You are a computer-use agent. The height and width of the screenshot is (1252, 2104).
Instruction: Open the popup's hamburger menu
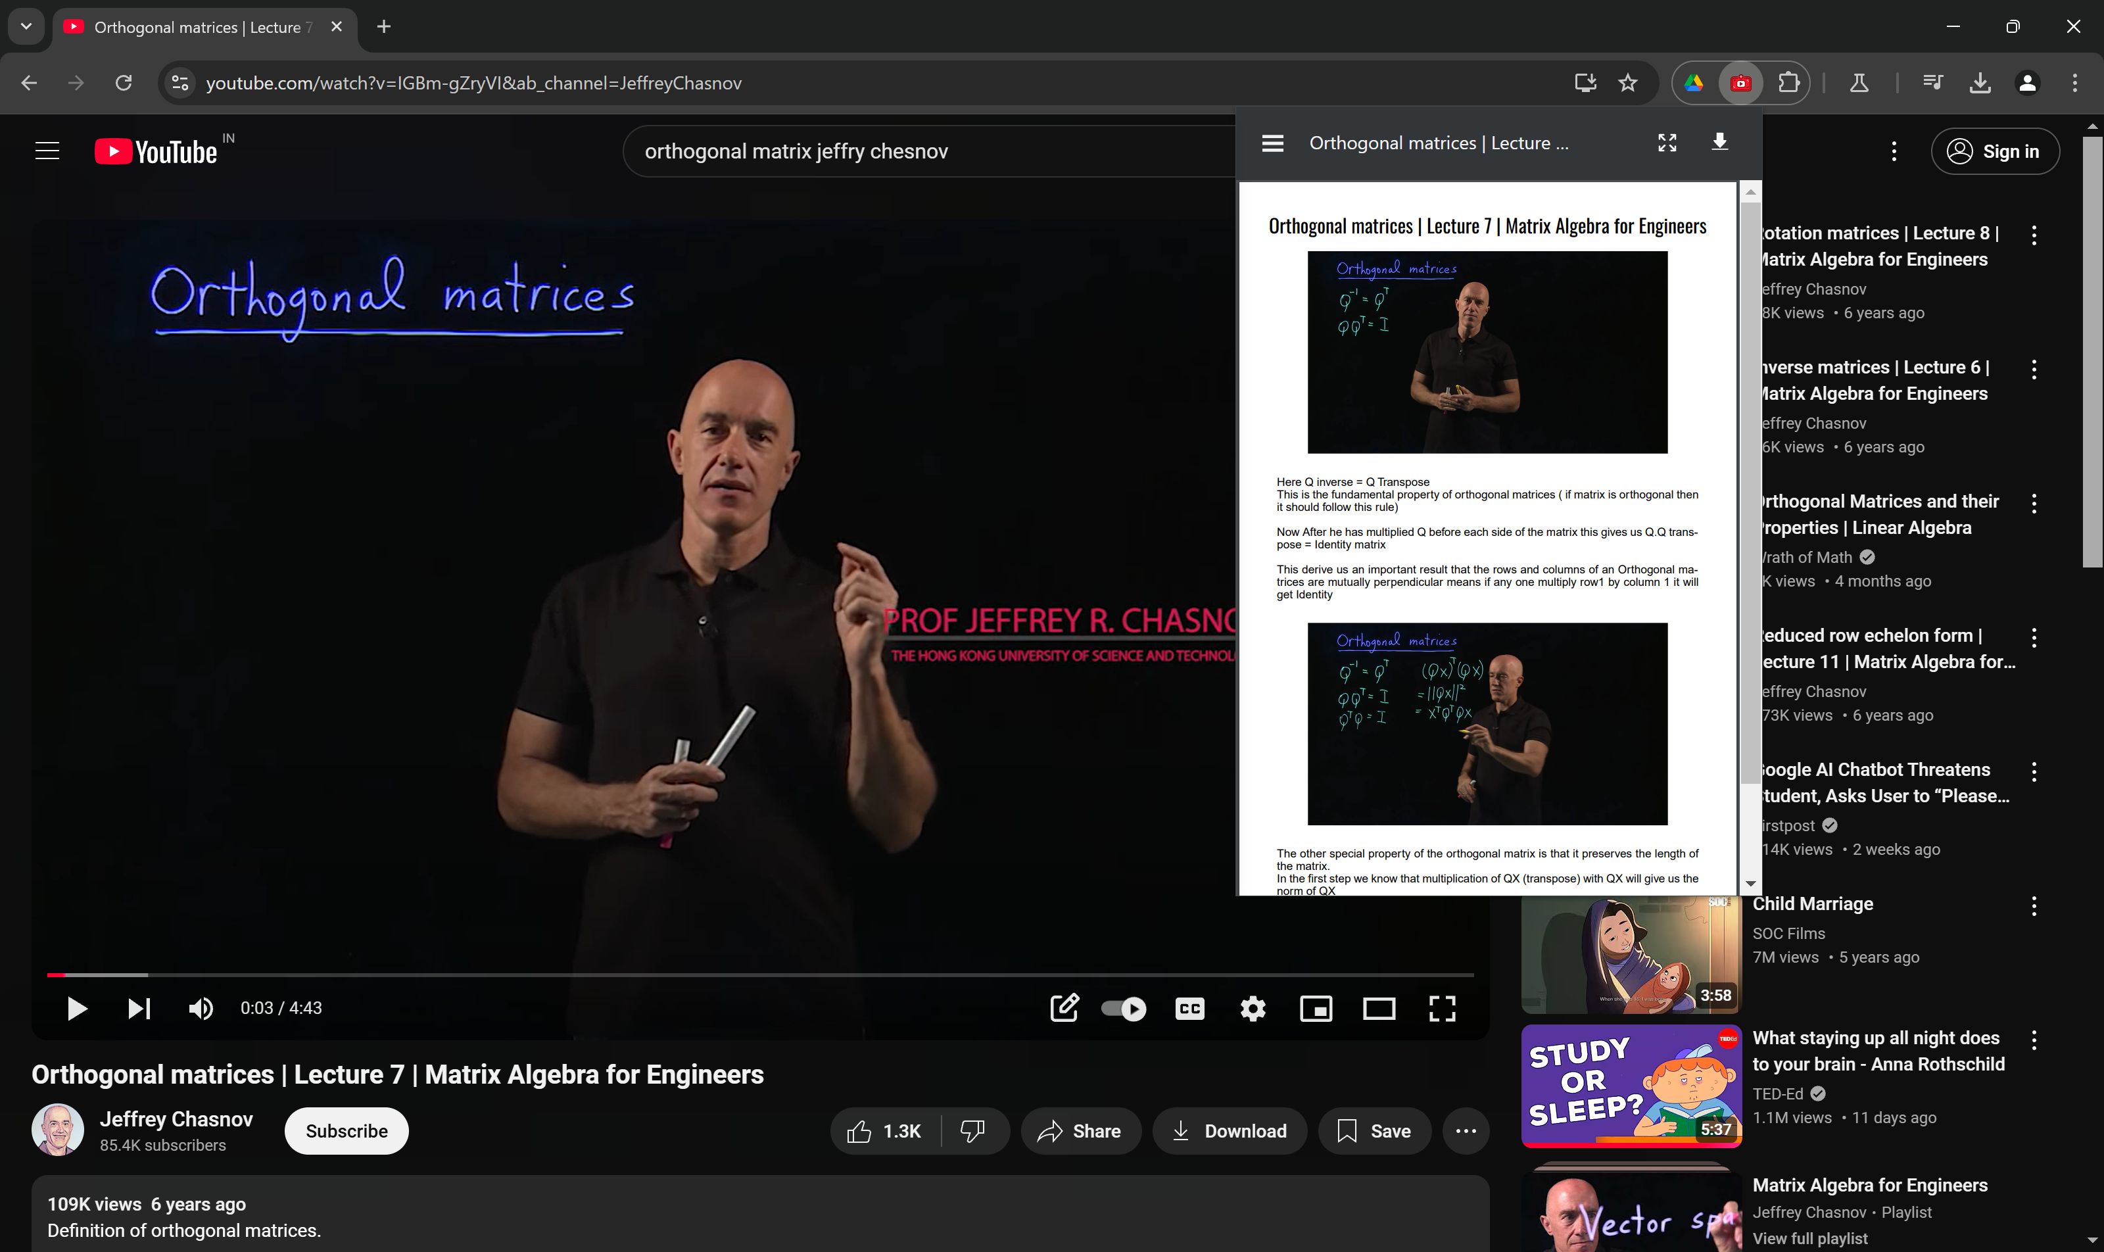pyautogui.click(x=1272, y=143)
